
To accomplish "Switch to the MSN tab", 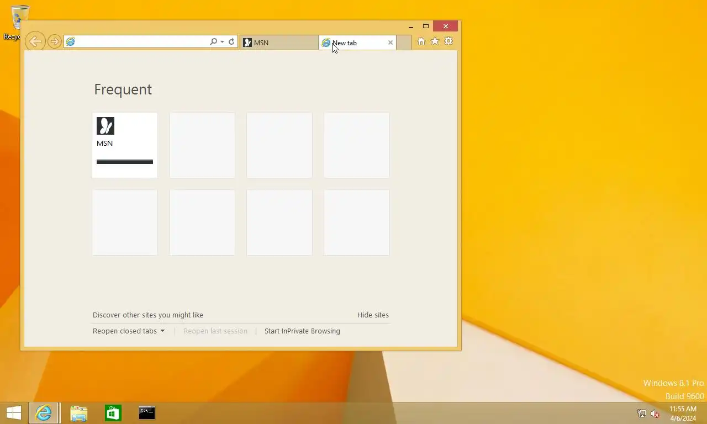I will (x=279, y=43).
